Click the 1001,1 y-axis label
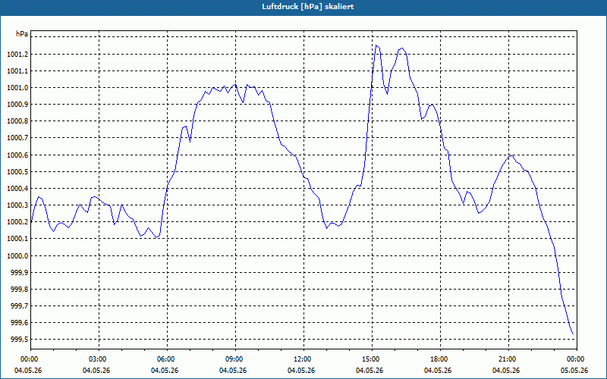This screenshot has width=607, height=379. coord(17,70)
